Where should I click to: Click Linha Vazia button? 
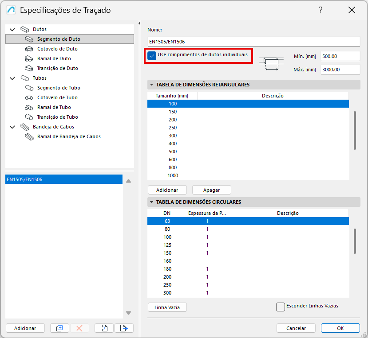coord(167,307)
